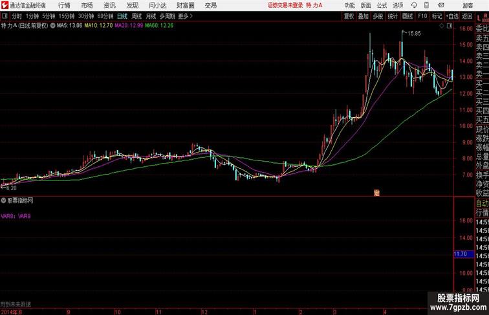The width and height of the screenshot is (489, 315).
Task: Switch to the 15分钟 period tab
Action: (x=67, y=16)
